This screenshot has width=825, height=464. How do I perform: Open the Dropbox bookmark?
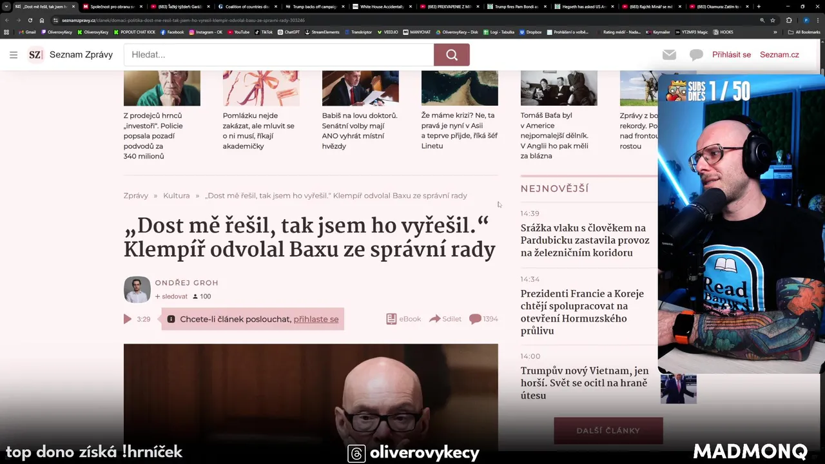[x=530, y=32]
